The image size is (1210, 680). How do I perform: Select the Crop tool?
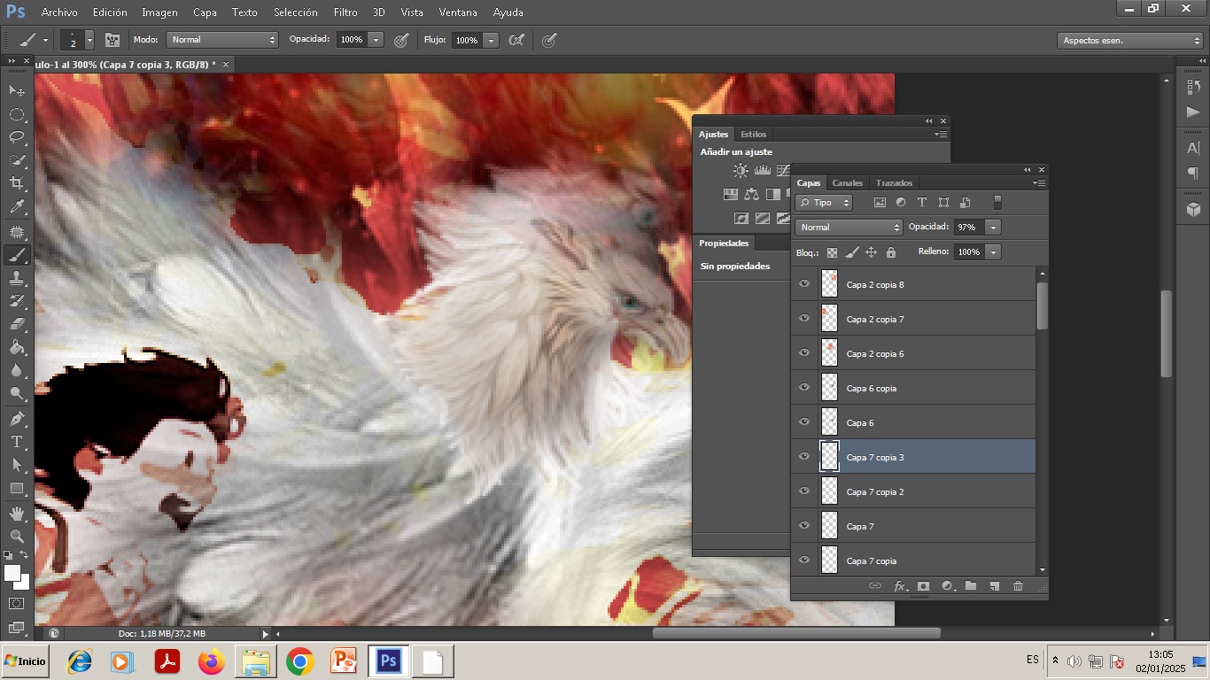click(17, 183)
